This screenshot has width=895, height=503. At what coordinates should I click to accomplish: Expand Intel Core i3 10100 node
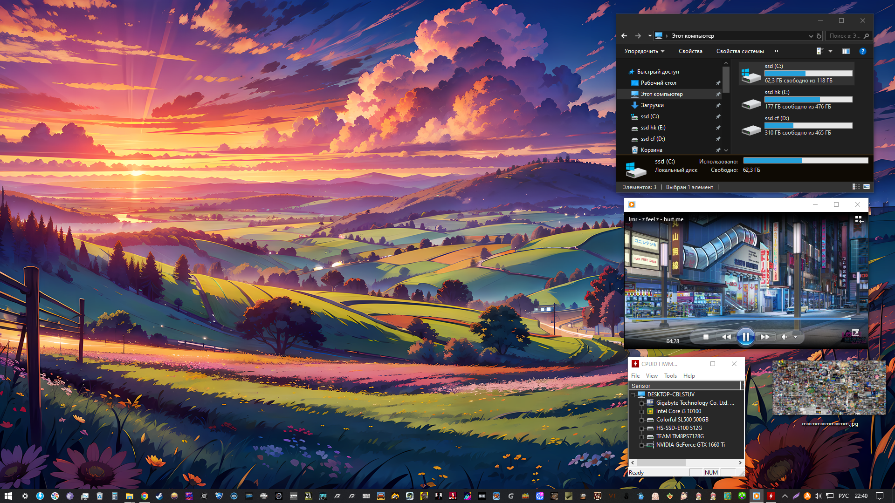(x=642, y=412)
